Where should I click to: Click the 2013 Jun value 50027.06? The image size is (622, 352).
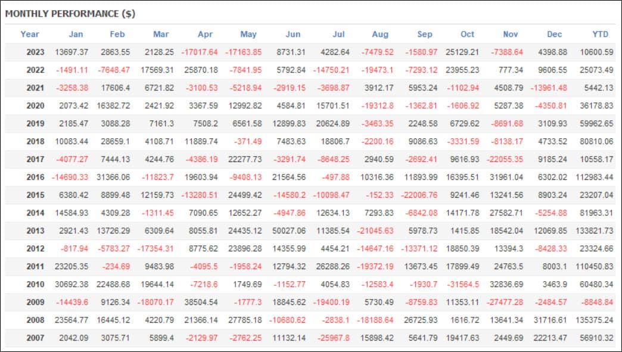click(x=289, y=230)
